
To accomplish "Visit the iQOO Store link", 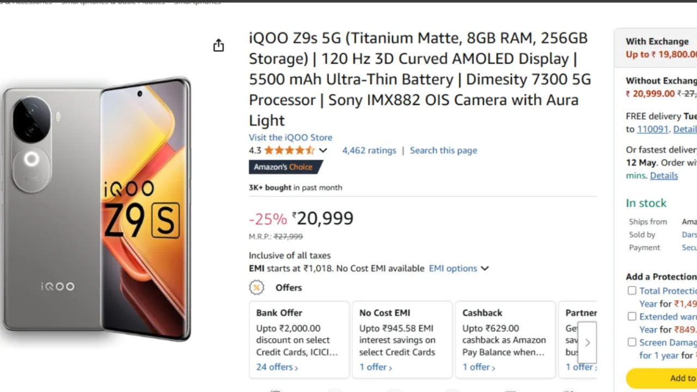I will [x=290, y=137].
